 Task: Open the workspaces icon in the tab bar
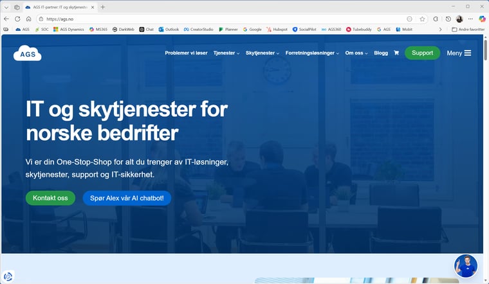(17, 7)
